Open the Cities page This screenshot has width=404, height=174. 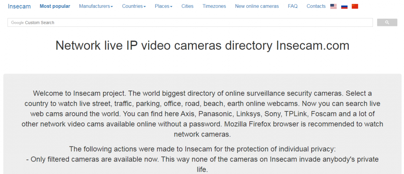coord(187,6)
